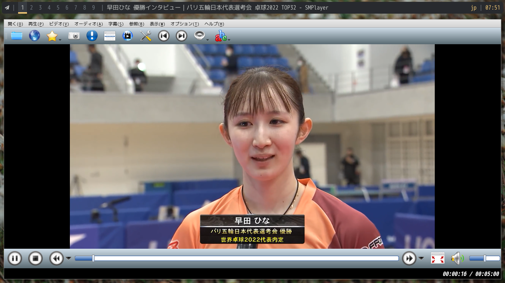Viewport: 505px width, 283px height.
Task: Mute audio with the speaker icon
Action: (457, 258)
